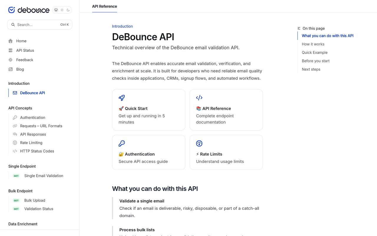The width and height of the screenshot is (377, 236).
Task: Open the API Reference card
Action: 226,110
